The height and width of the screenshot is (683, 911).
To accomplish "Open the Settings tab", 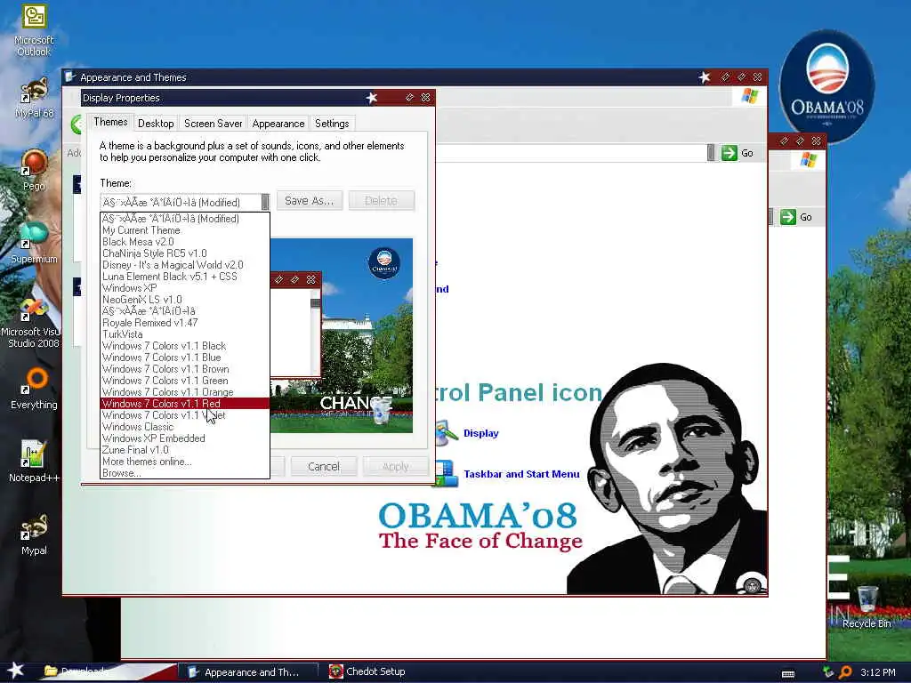I will tap(332, 124).
